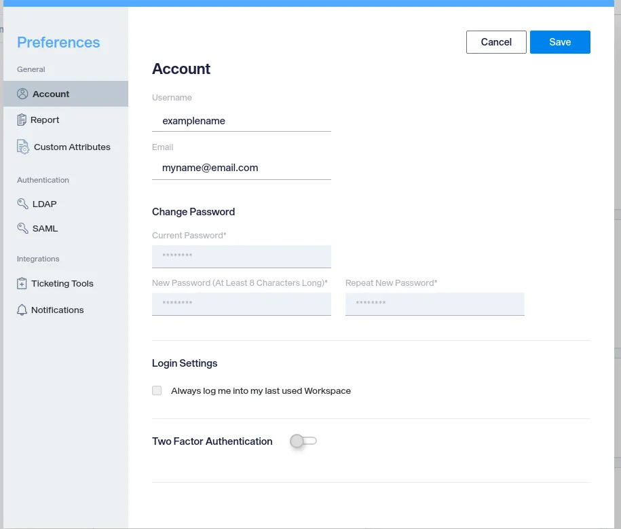
Task: Click the SAML key icon
Action: point(22,229)
